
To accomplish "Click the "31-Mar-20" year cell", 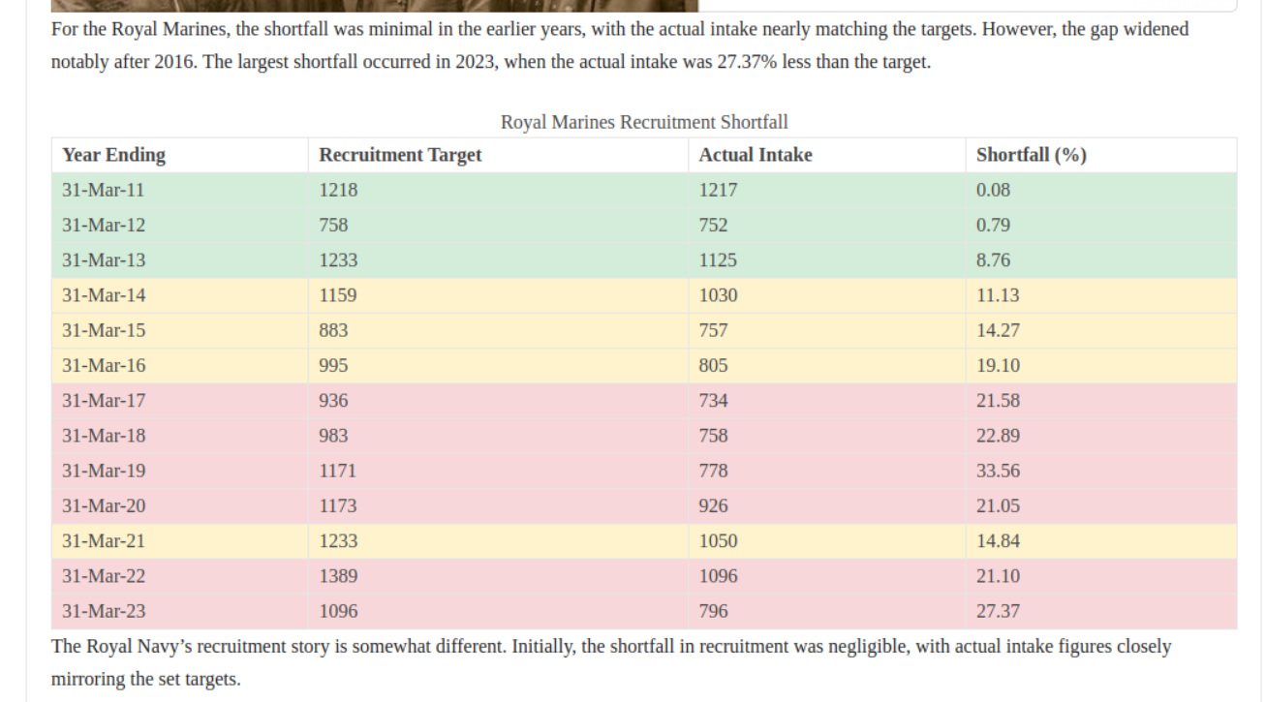I will (180, 505).
